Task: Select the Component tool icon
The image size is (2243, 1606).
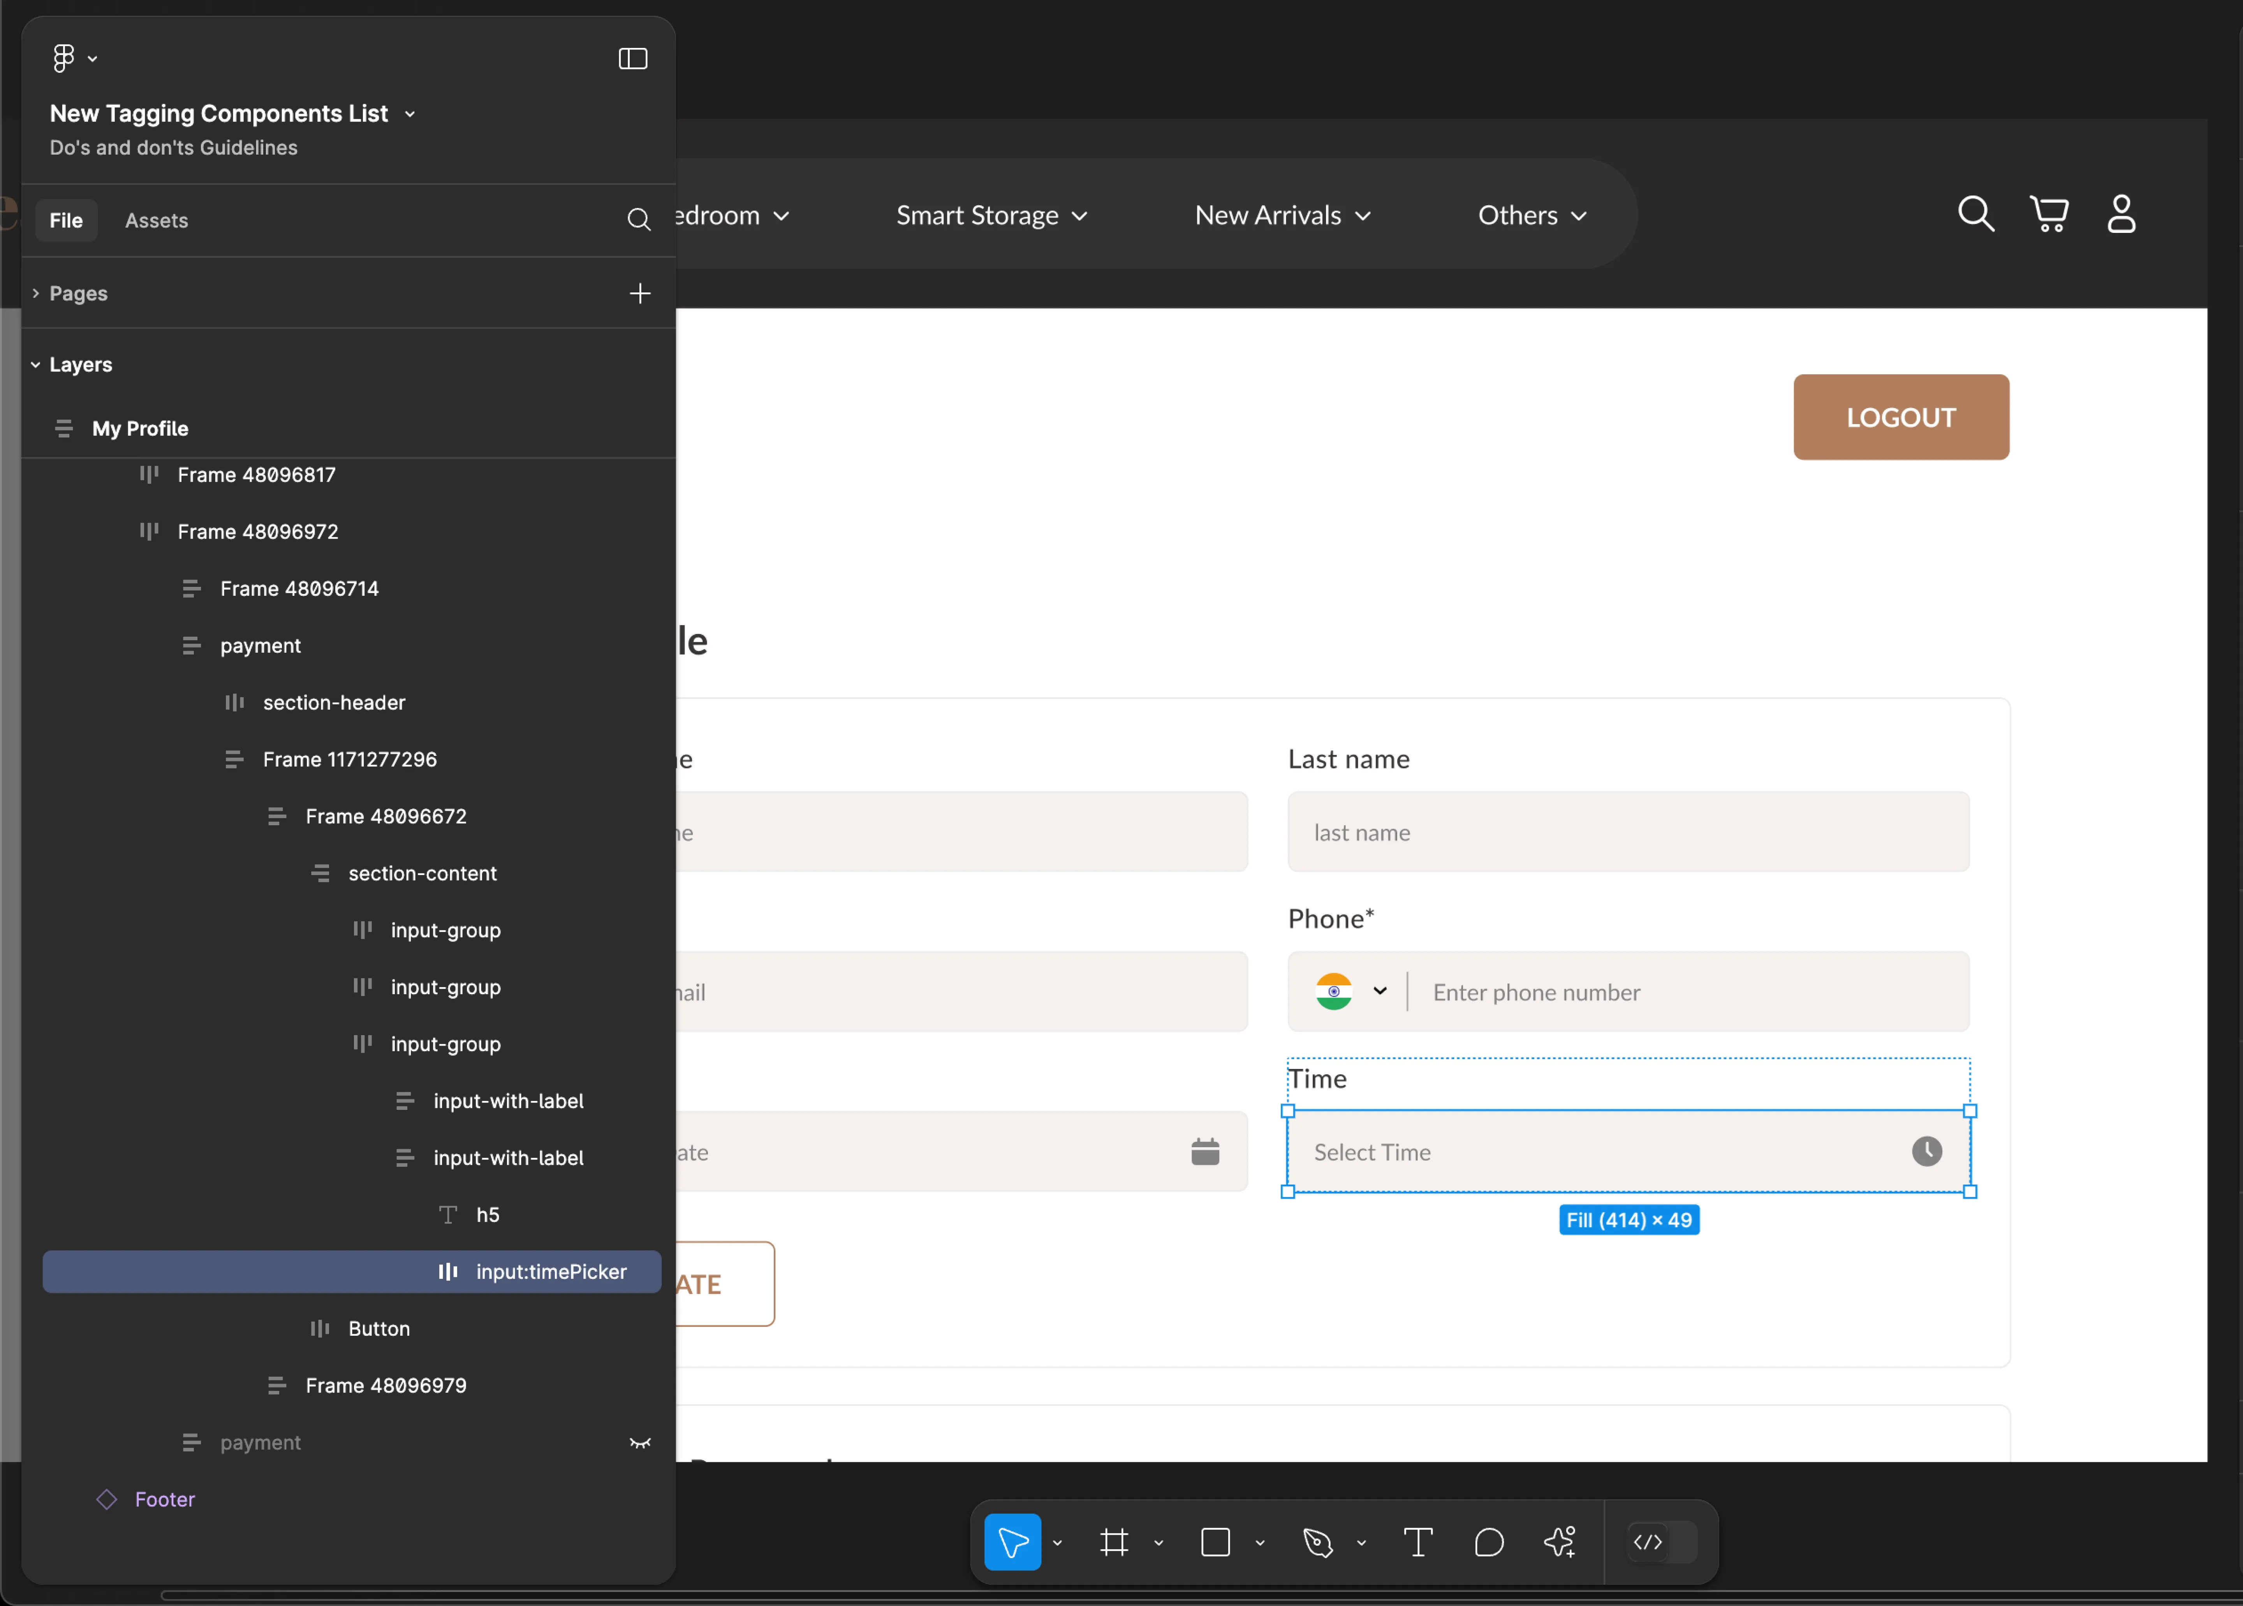Action: [1555, 1542]
